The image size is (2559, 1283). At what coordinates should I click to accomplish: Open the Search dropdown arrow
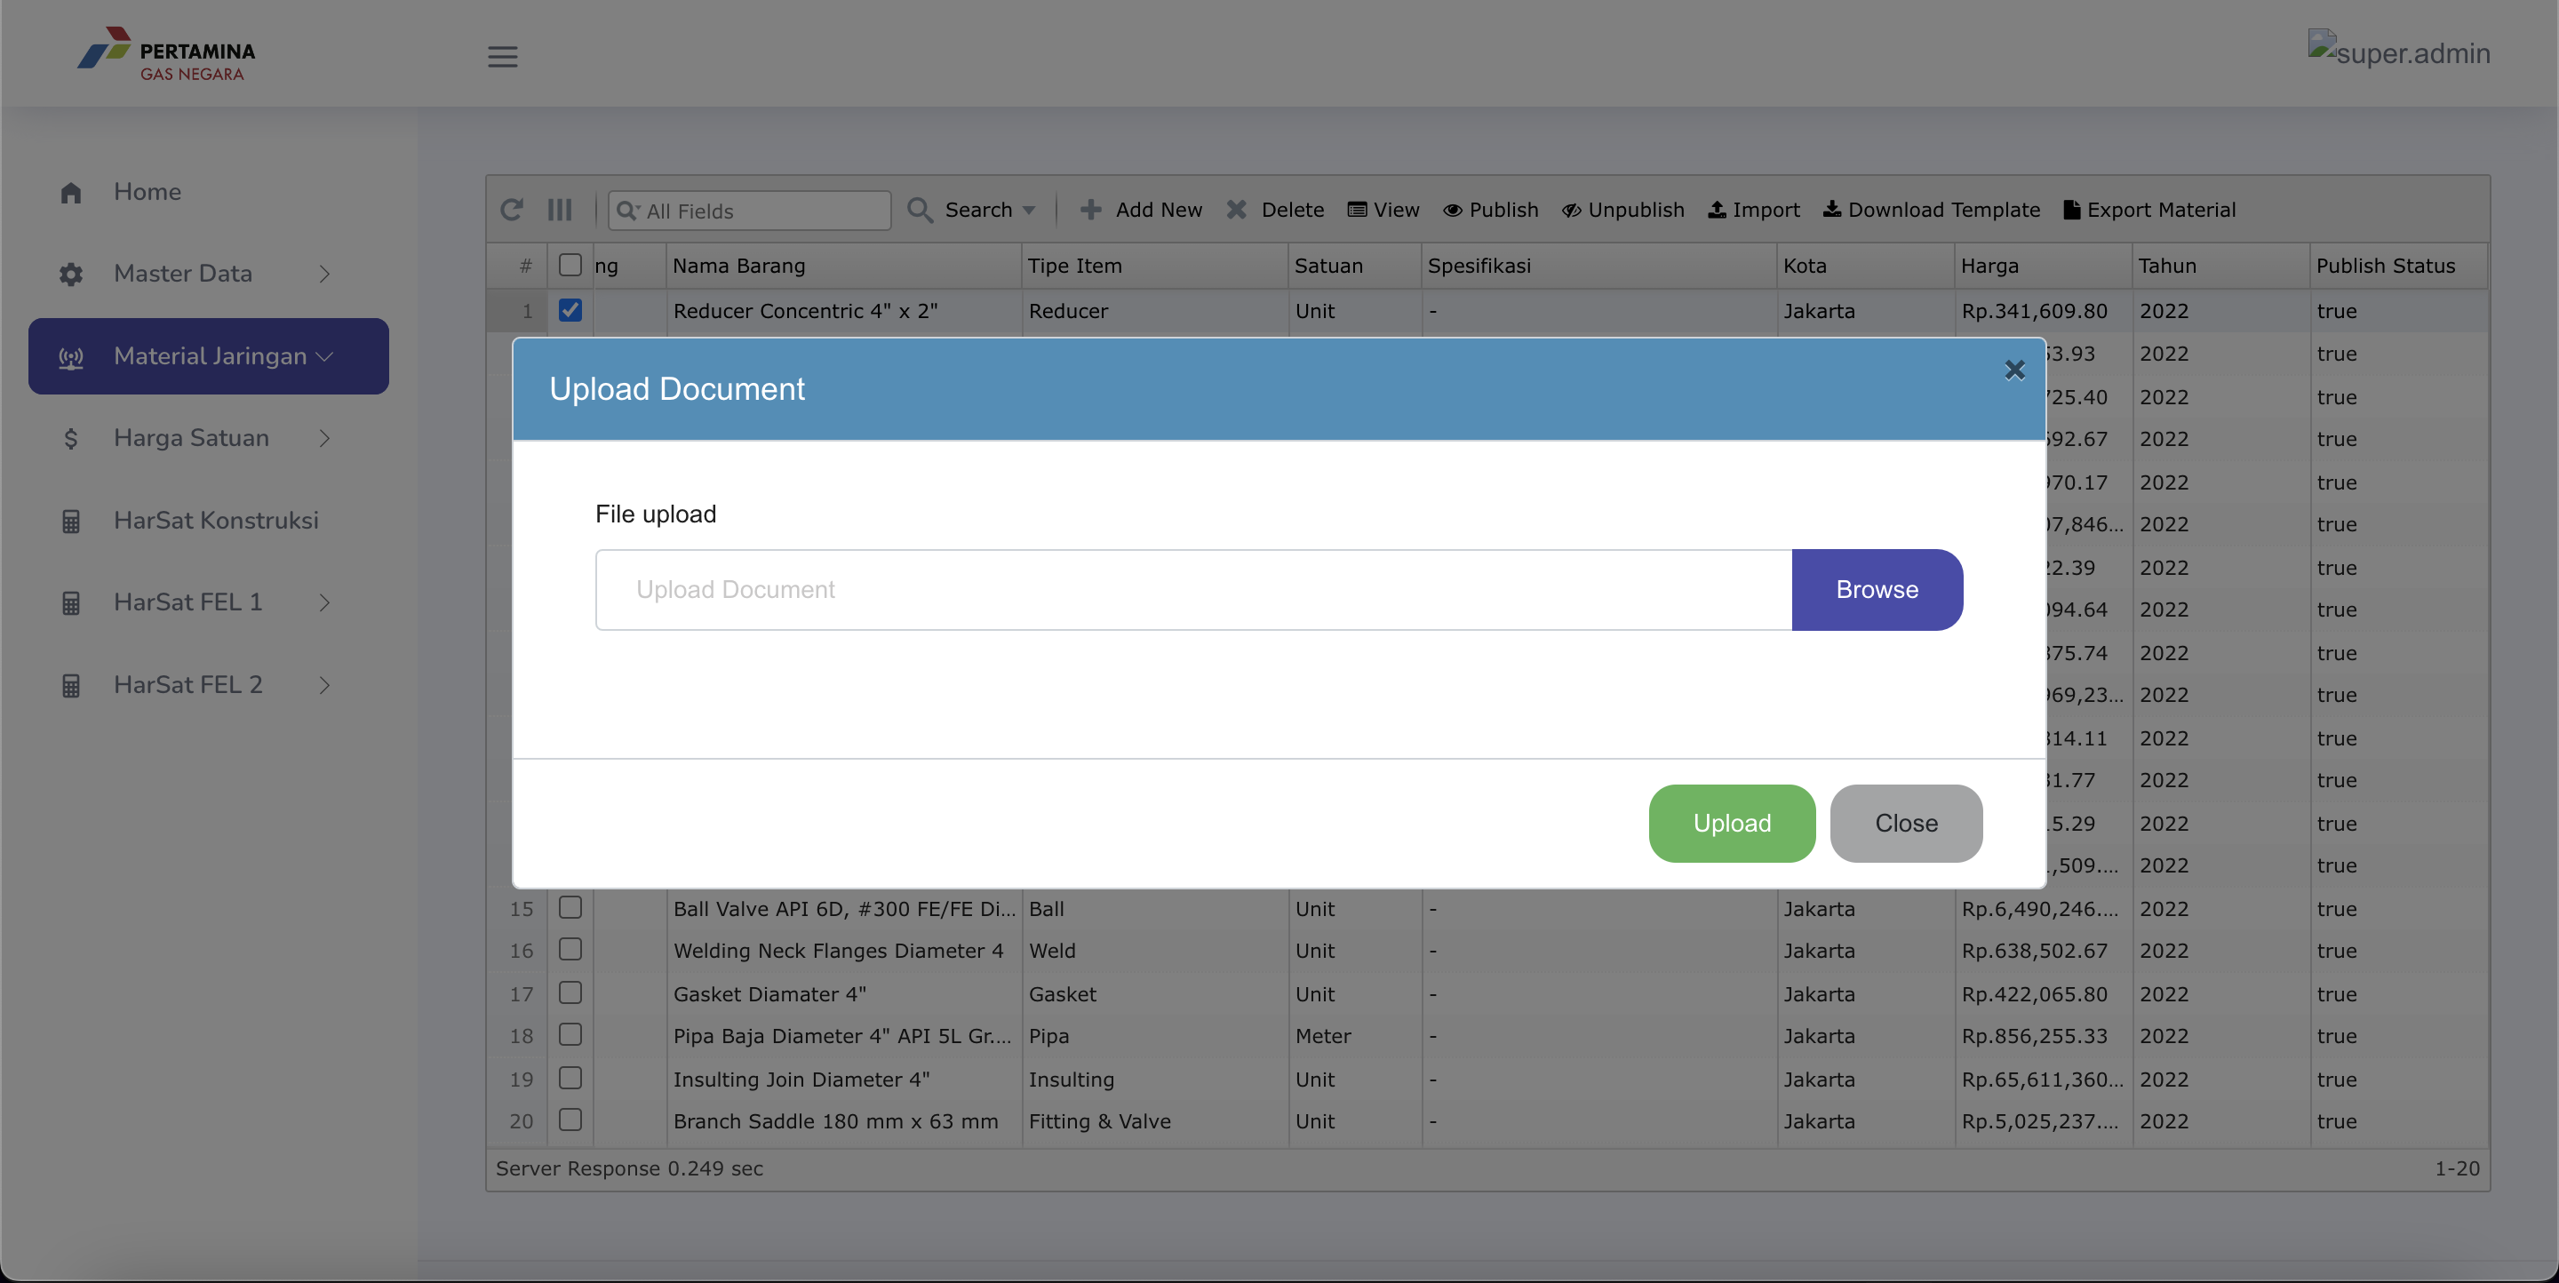[1029, 211]
